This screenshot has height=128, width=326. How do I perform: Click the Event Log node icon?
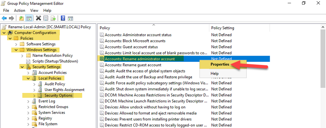tap(34, 101)
